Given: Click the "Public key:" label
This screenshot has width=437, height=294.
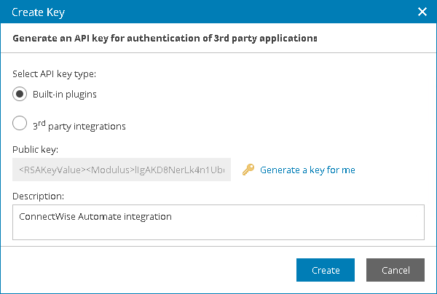Looking at the screenshot, I should [36, 150].
